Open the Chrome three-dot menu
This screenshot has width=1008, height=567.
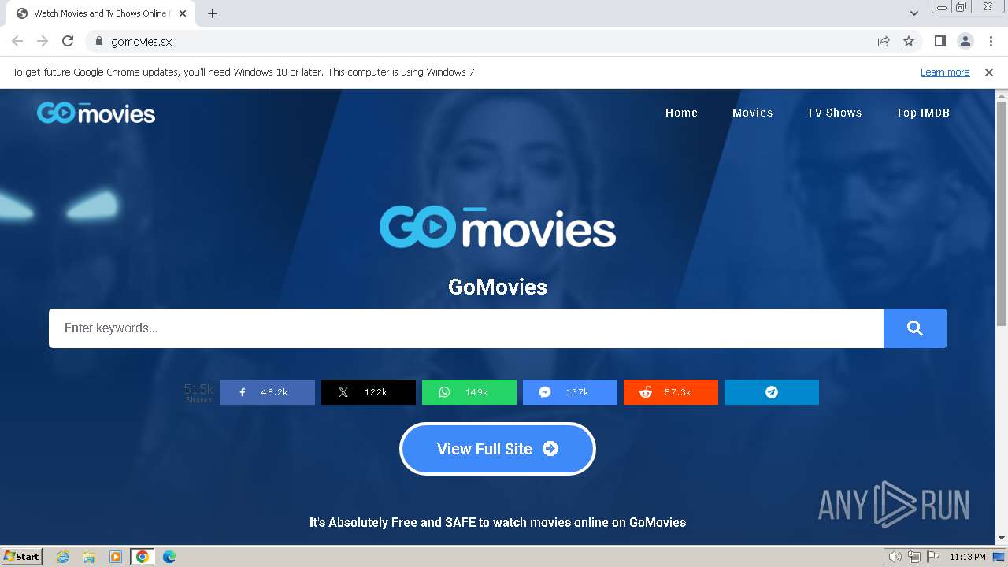click(x=991, y=42)
